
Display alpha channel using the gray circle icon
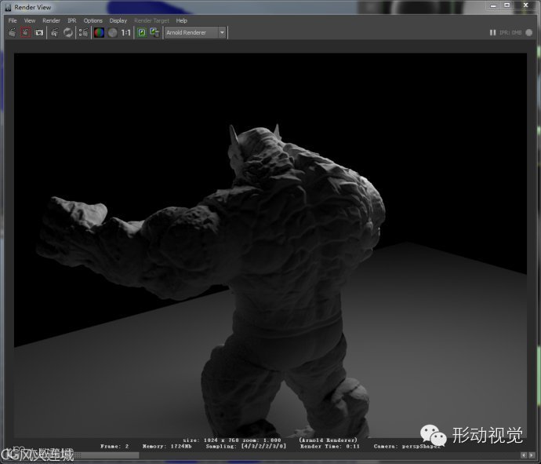(113, 32)
